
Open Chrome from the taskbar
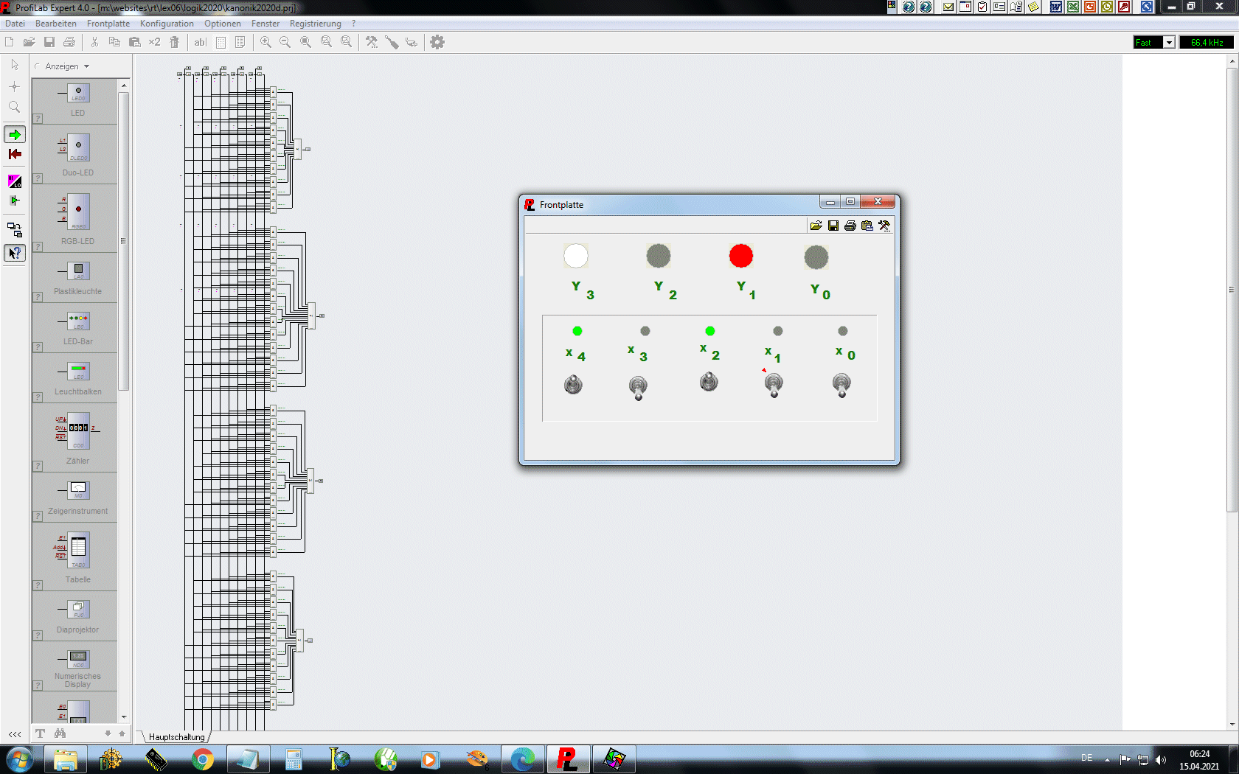click(x=203, y=759)
